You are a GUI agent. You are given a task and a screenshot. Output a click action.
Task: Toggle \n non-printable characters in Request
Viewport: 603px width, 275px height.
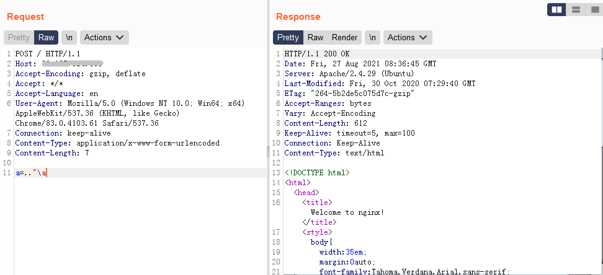[69, 37]
